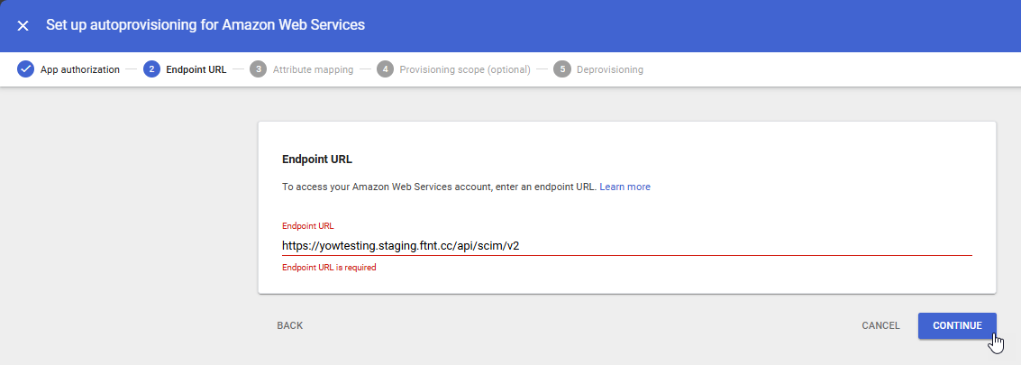1021x365 pixels.
Task: Focus the Endpoint URL input field
Action: click(626, 246)
